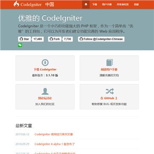Click the green WeChat icon
The width and height of the screenshot is (154, 154).
20,45
